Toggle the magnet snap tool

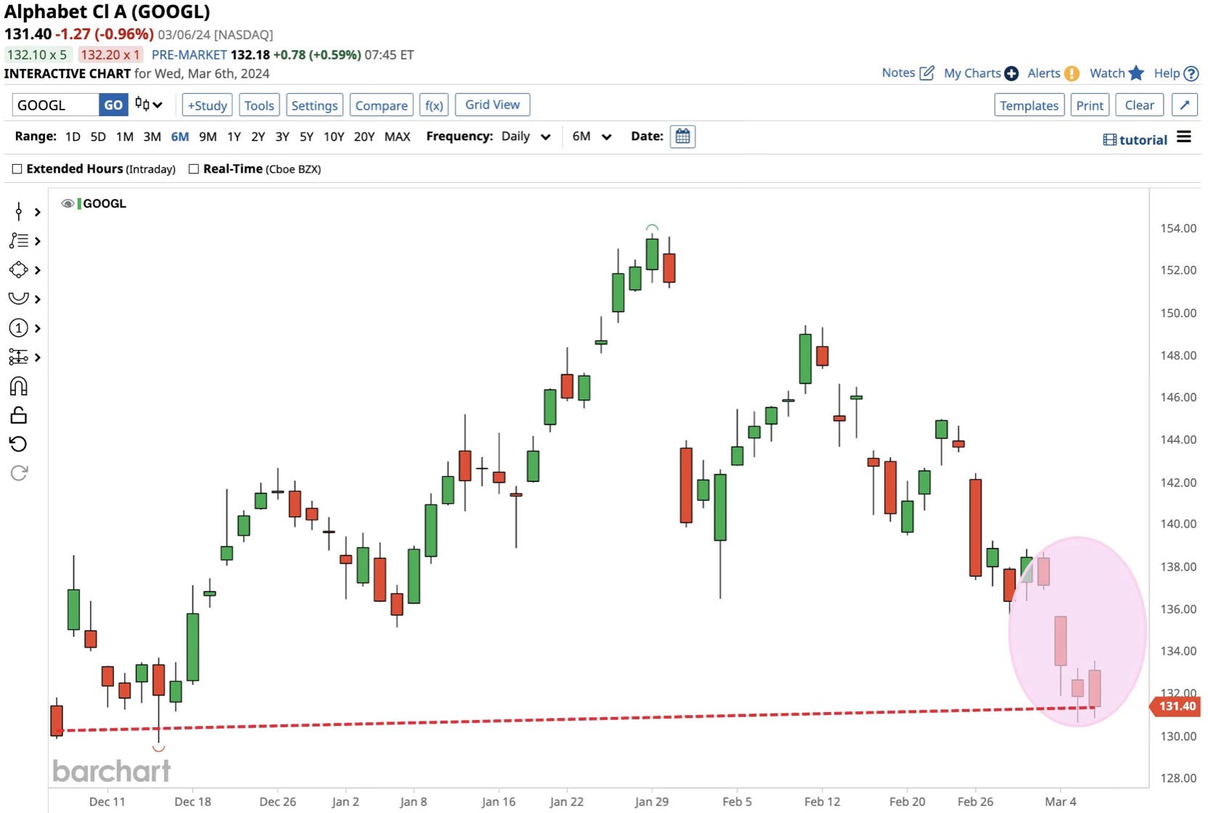(x=19, y=386)
